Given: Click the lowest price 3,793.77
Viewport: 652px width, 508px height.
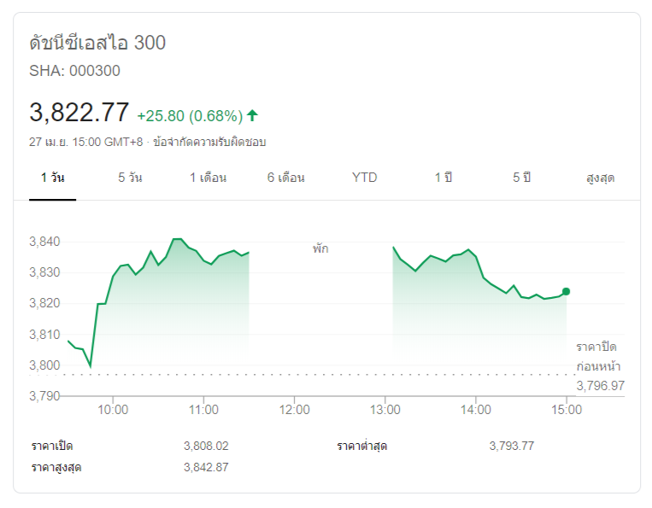Looking at the screenshot, I should coord(512,446).
